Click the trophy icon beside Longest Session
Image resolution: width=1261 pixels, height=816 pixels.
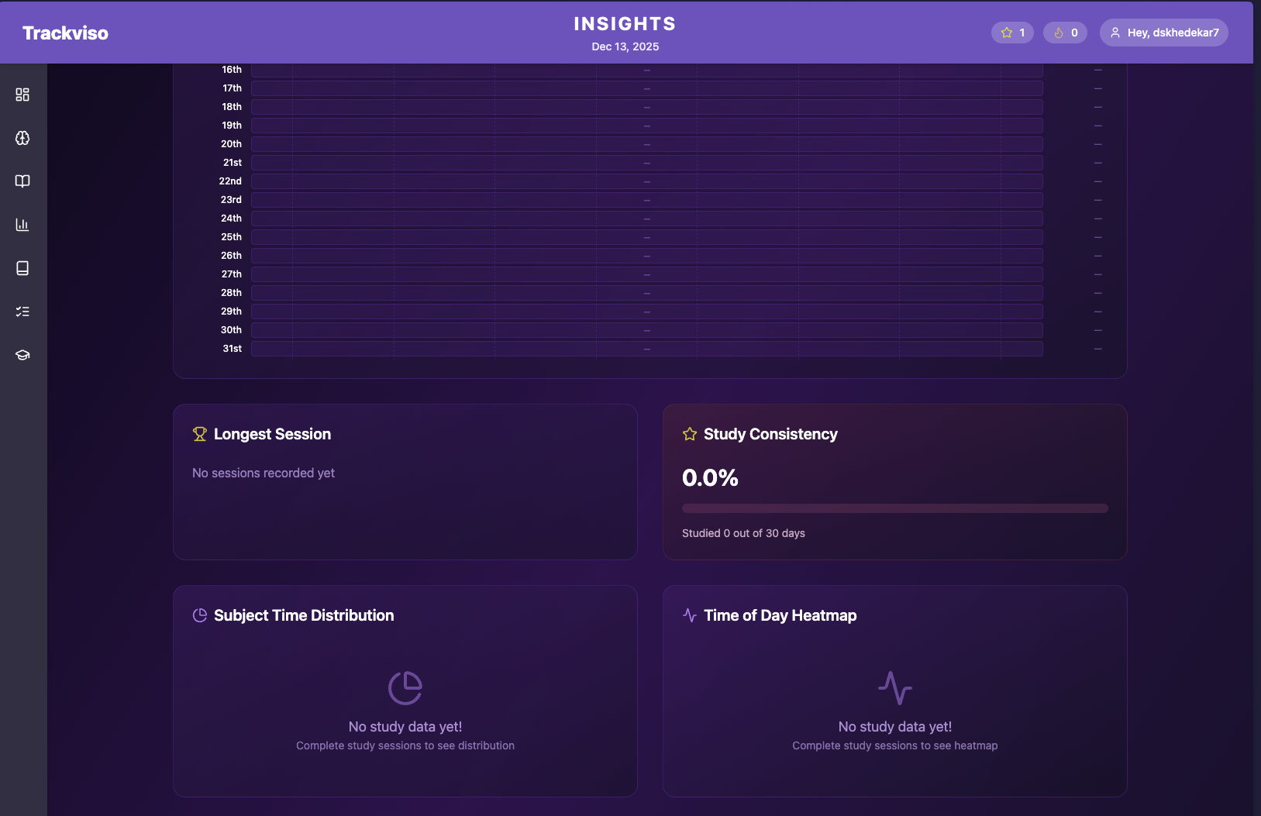click(x=200, y=434)
